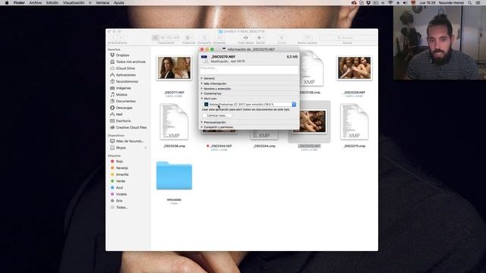
Task: Filter by Gris tag
Action: [x=116, y=201]
